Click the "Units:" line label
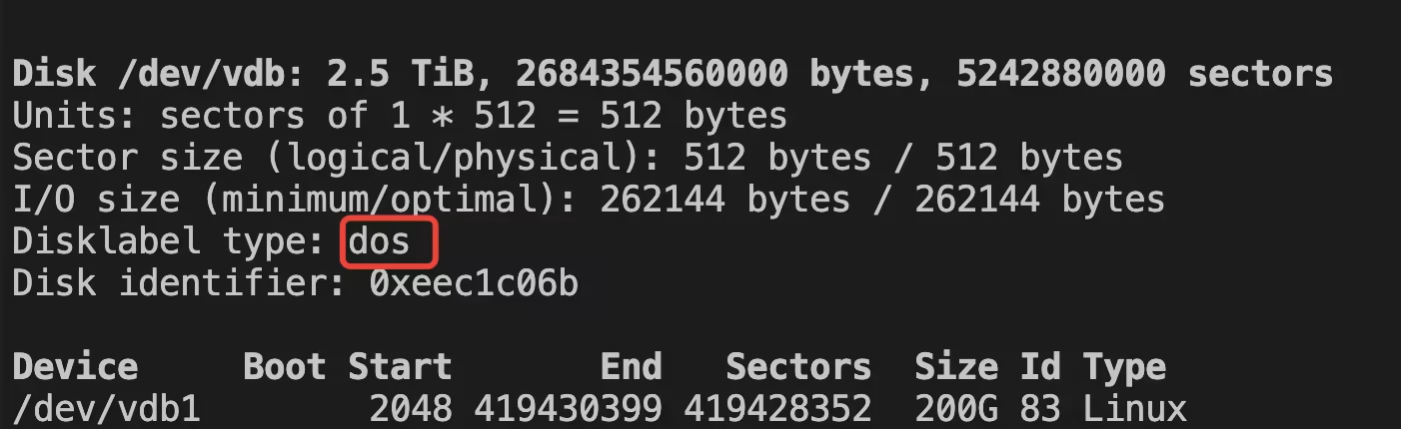 (75, 116)
